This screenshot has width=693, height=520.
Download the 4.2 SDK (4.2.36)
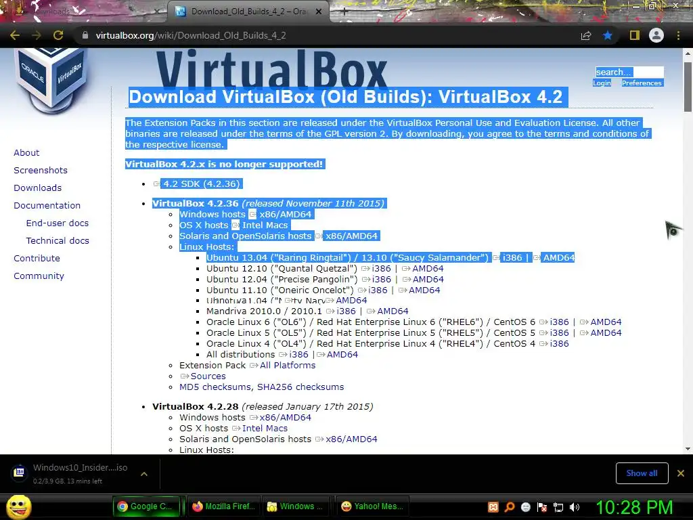tap(202, 184)
